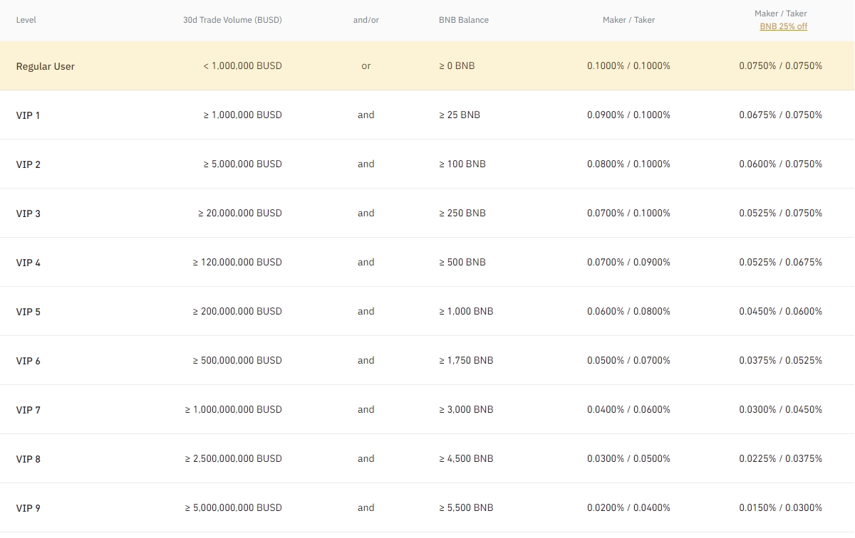Click the VIP 6 level label
Screen dimensions: 855x538
pos(28,361)
